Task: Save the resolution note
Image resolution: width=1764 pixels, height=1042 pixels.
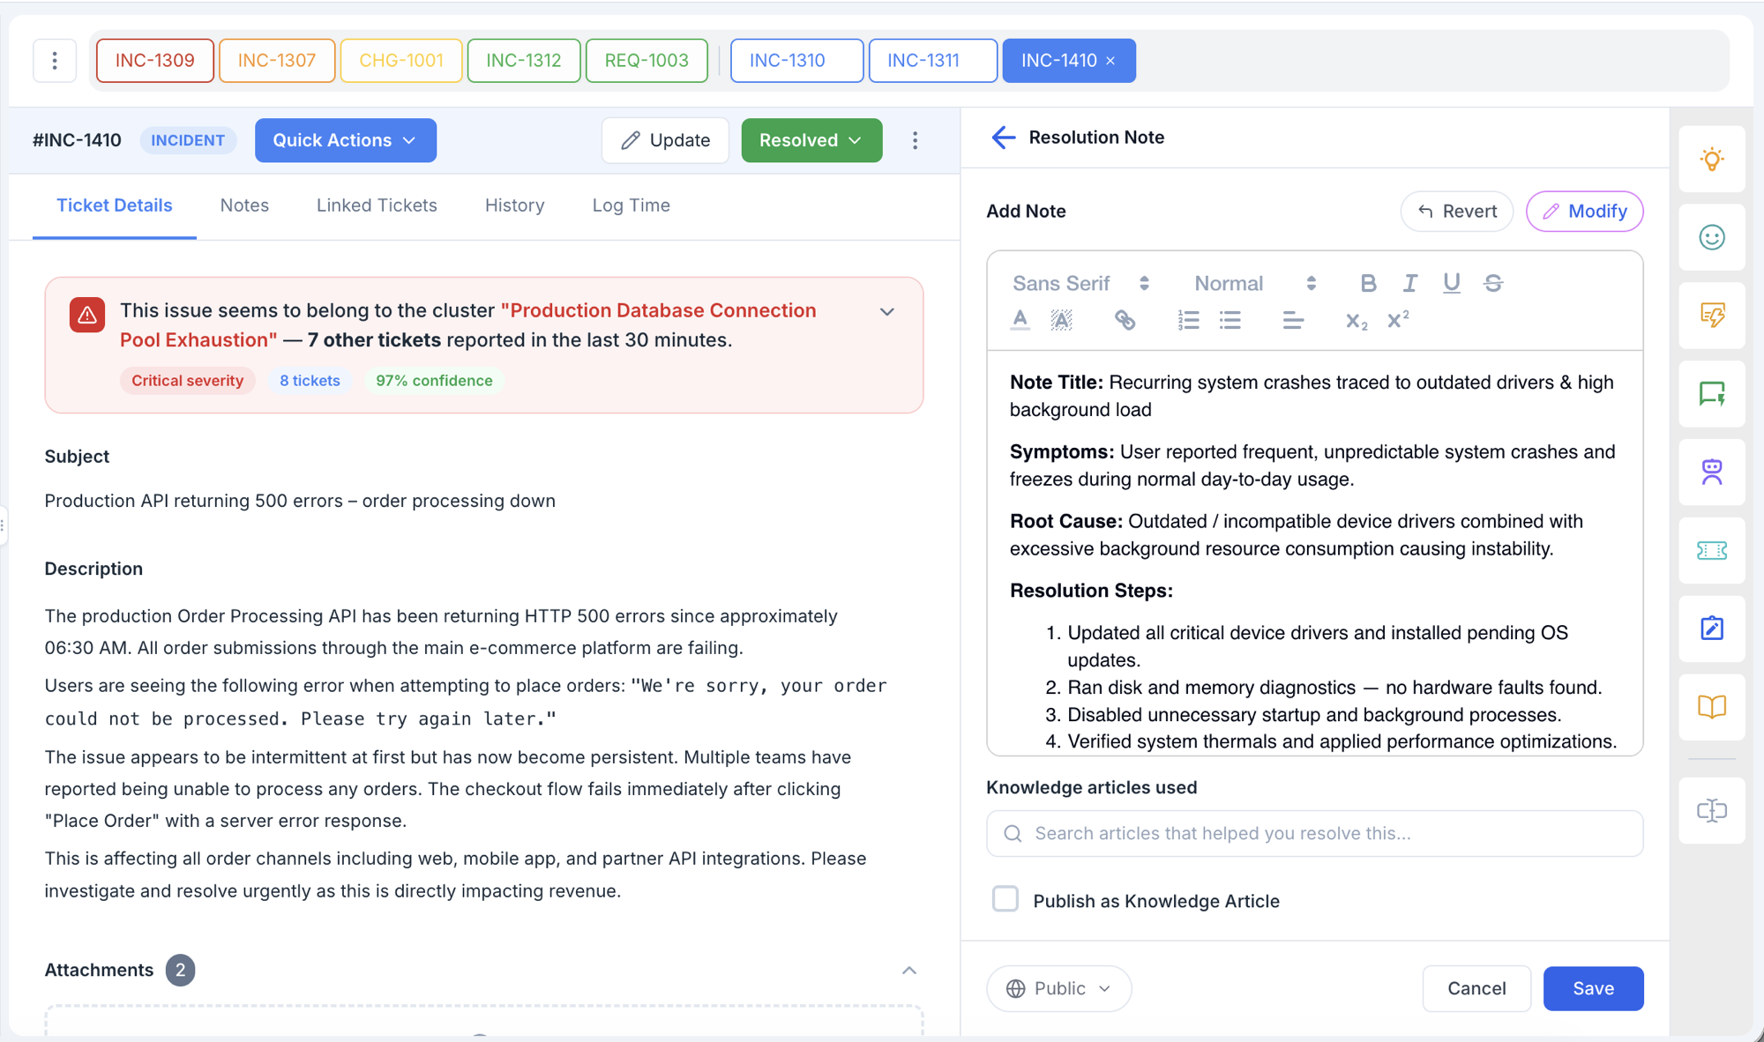Action: 1593,988
